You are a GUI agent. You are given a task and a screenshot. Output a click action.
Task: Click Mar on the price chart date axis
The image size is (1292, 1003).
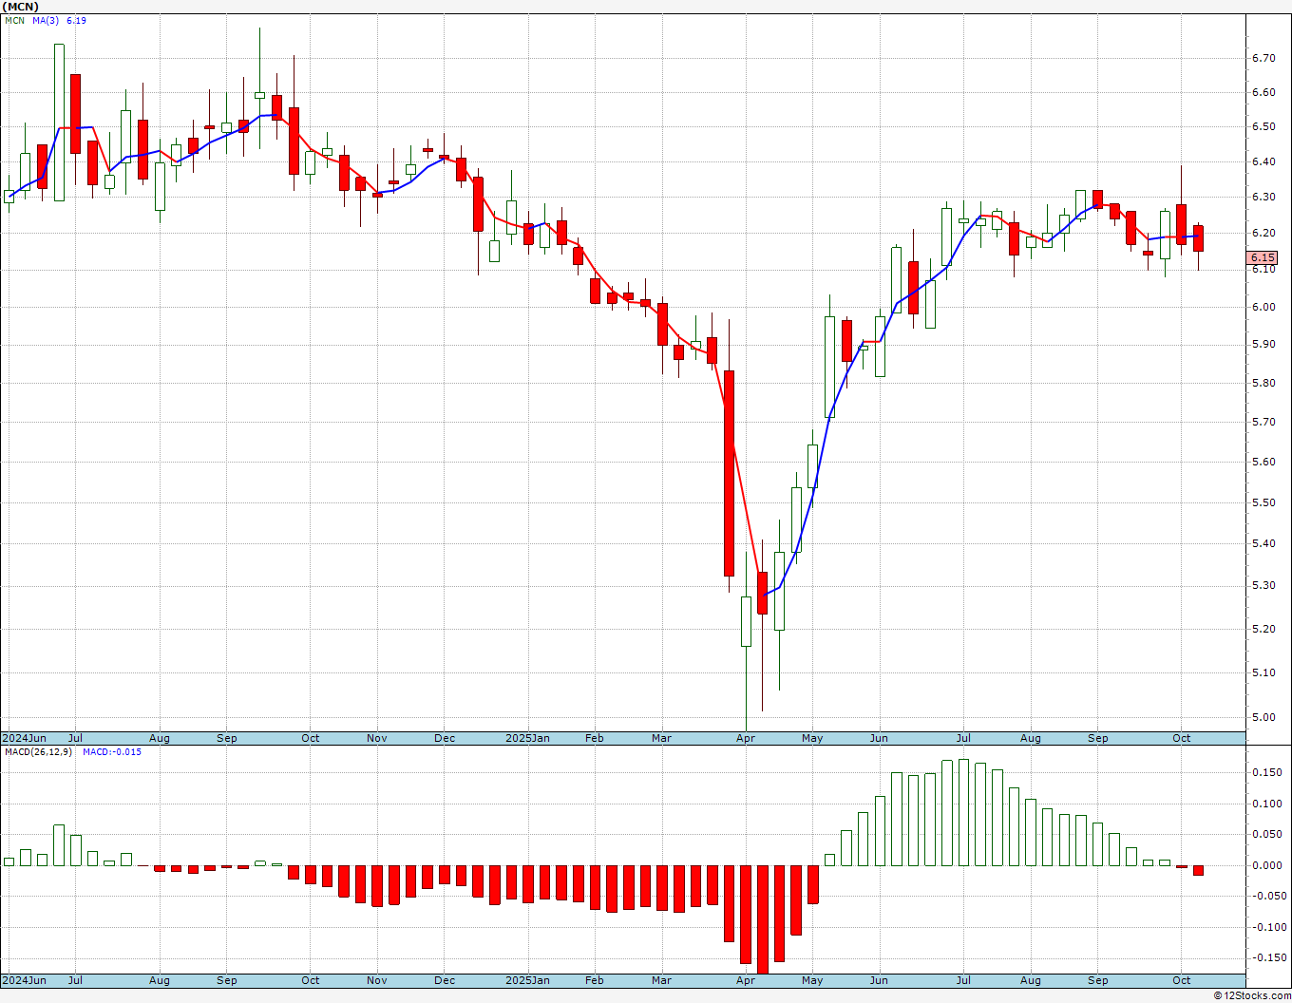pos(661,738)
